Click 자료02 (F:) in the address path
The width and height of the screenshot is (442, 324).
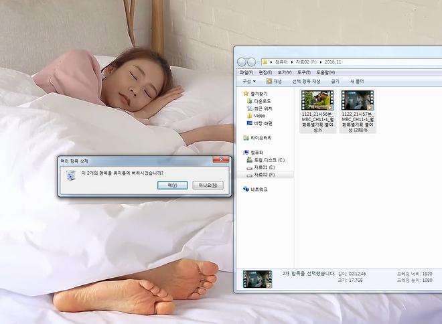306,62
